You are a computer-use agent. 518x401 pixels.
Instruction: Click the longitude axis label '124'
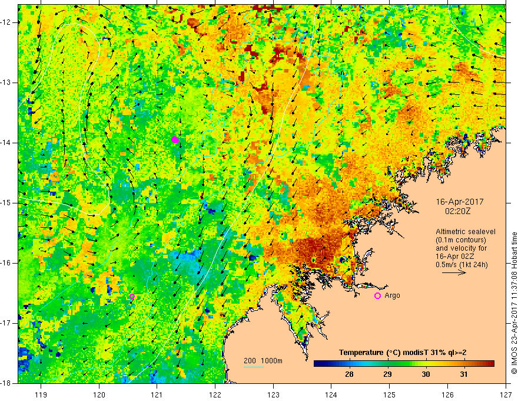[331, 395]
